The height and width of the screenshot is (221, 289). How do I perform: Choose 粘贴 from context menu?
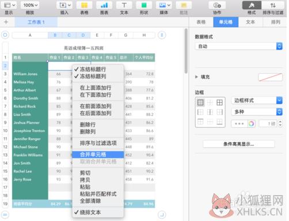[98, 187]
